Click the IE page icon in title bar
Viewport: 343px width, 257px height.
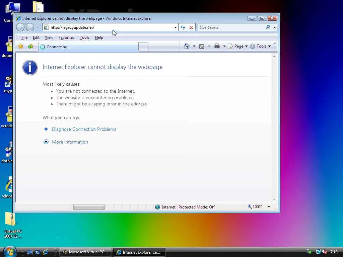click(x=19, y=18)
